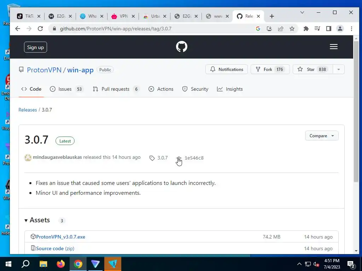Switch to the Issues tab

point(66,89)
